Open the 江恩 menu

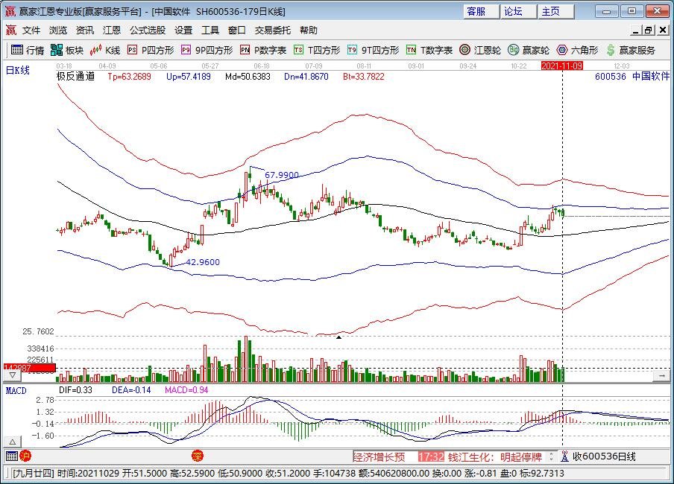(110, 30)
